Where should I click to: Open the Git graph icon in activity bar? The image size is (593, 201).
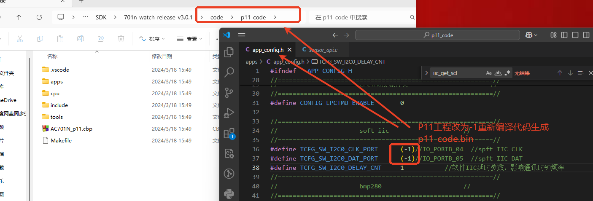229,174
